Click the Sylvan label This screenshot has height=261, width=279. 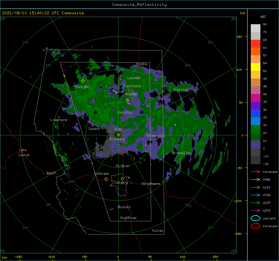pyautogui.click(x=119, y=92)
